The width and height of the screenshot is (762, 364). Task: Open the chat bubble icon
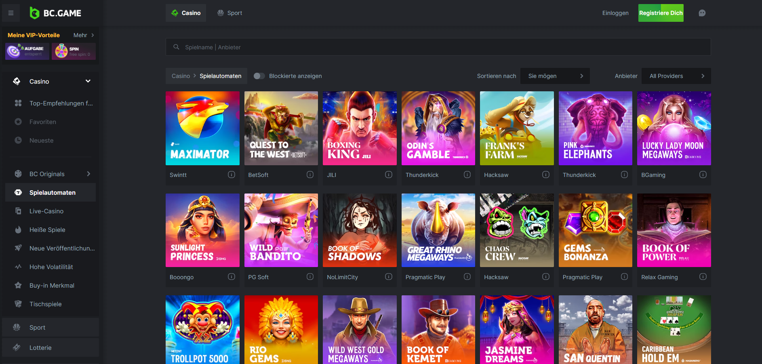pos(702,13)
